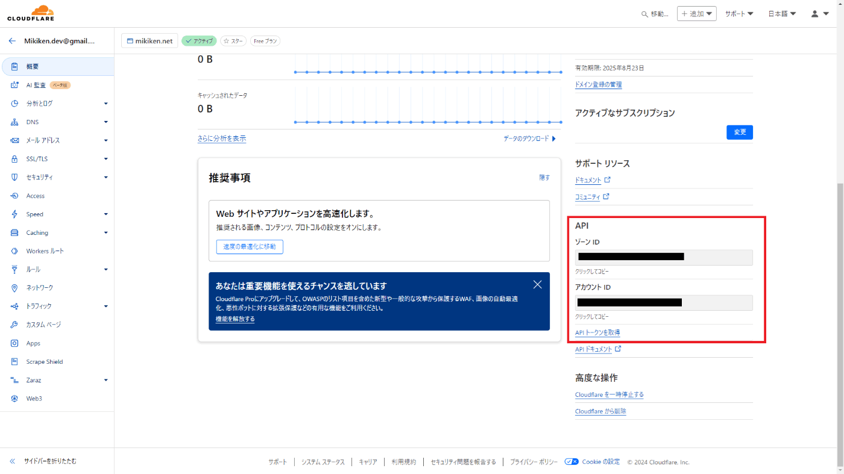Open external link icon next to ドキュメント

click(608, 179)
